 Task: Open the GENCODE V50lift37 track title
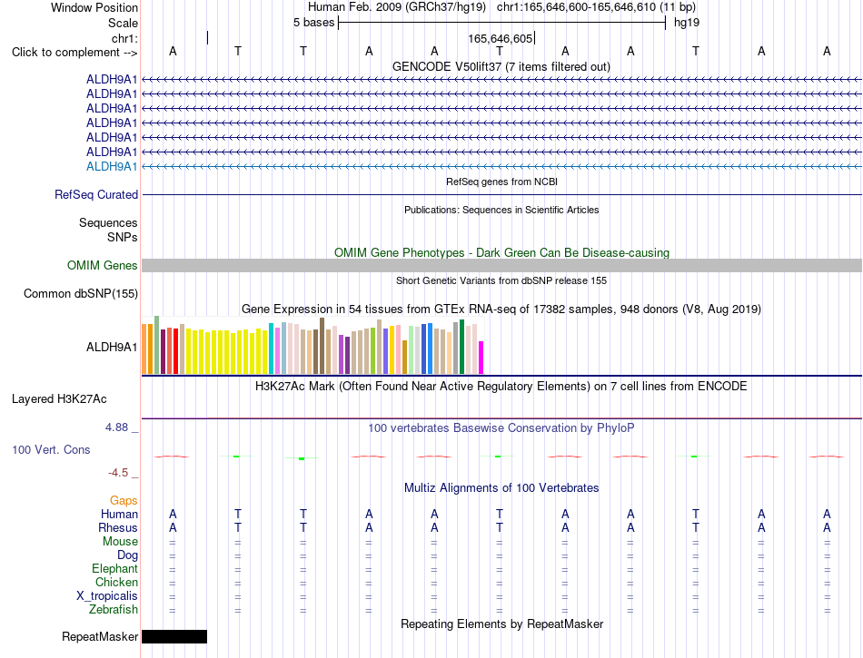tap(501, 66)
